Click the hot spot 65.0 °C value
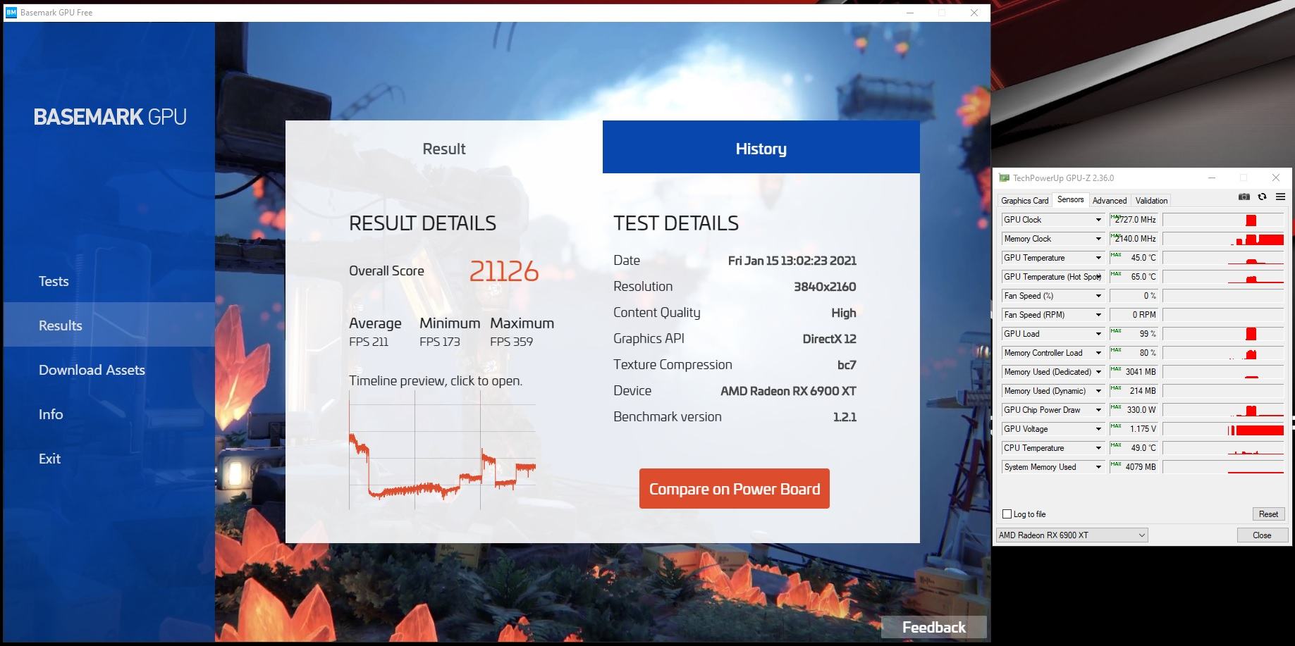Image resolution: width=1295 pixels, height=646 pixels. pyautogui.click(x=1134, y=277)
